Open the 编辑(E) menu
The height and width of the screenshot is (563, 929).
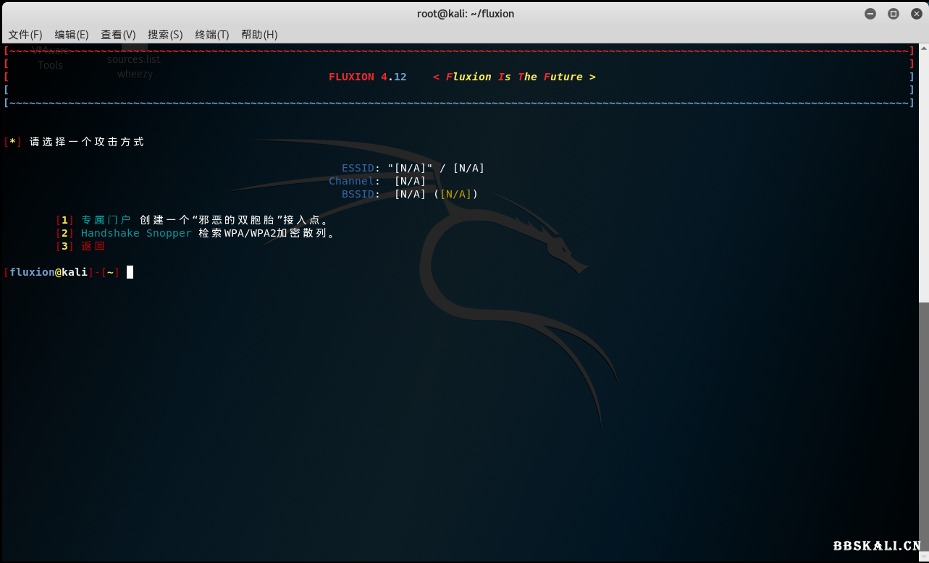point(72,35)
